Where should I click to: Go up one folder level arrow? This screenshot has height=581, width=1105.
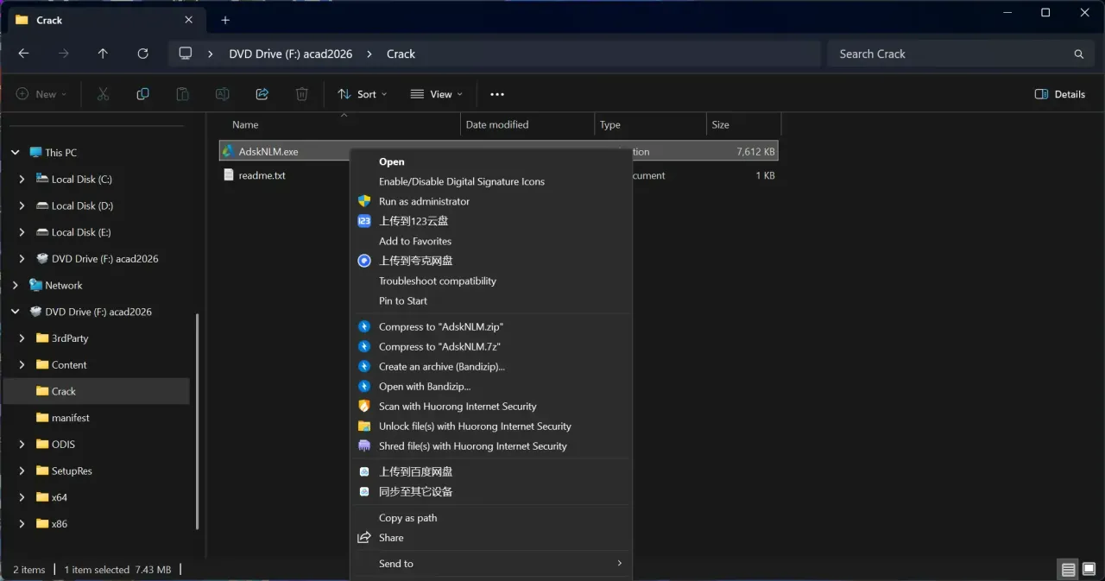103,54
